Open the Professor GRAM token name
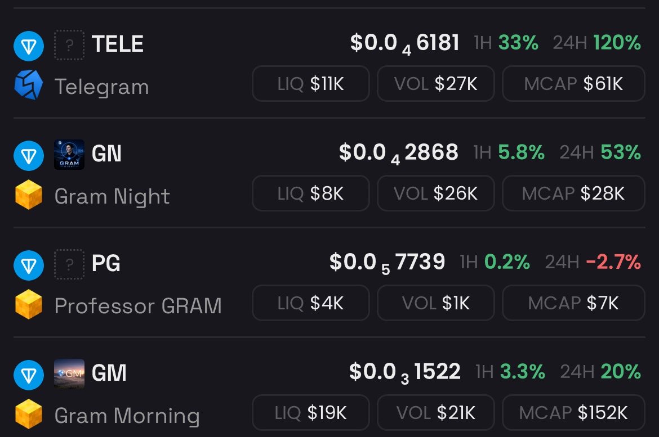 pos(138,305)
